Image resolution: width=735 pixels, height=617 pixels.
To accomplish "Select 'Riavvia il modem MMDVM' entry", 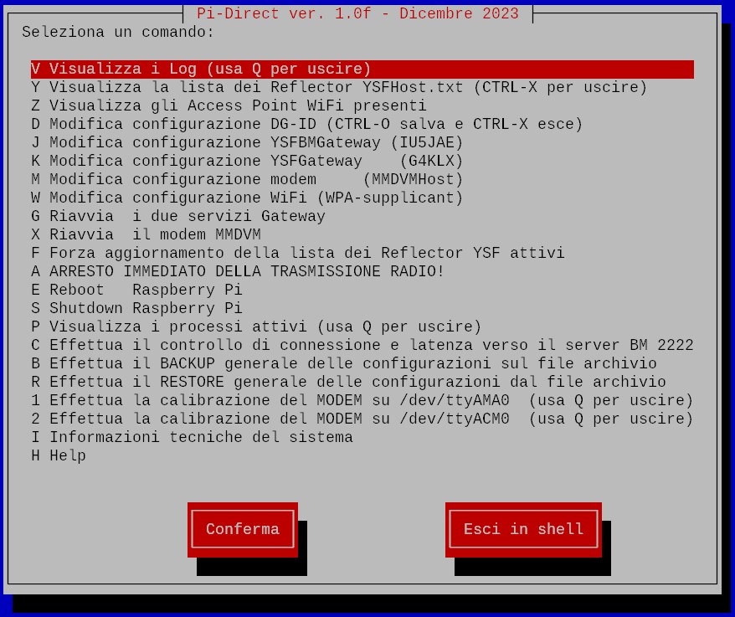I will [x=146, y=234].
